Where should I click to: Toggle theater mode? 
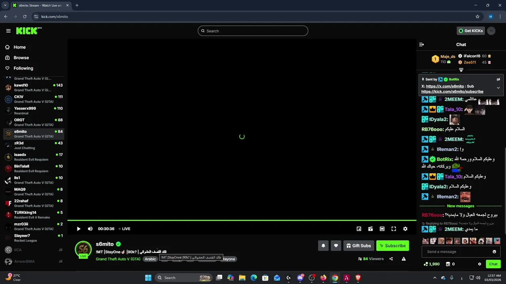click(382, 229)
